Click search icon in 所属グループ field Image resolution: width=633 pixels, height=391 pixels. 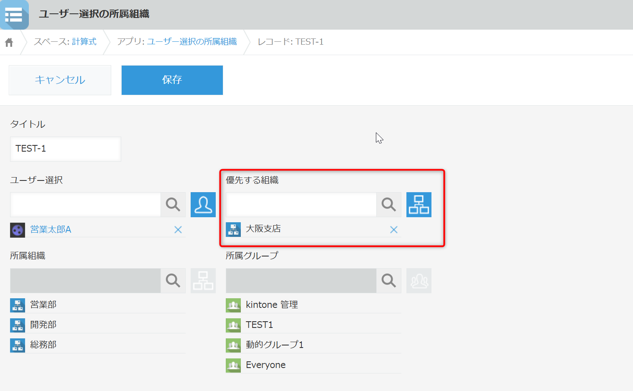389,281
